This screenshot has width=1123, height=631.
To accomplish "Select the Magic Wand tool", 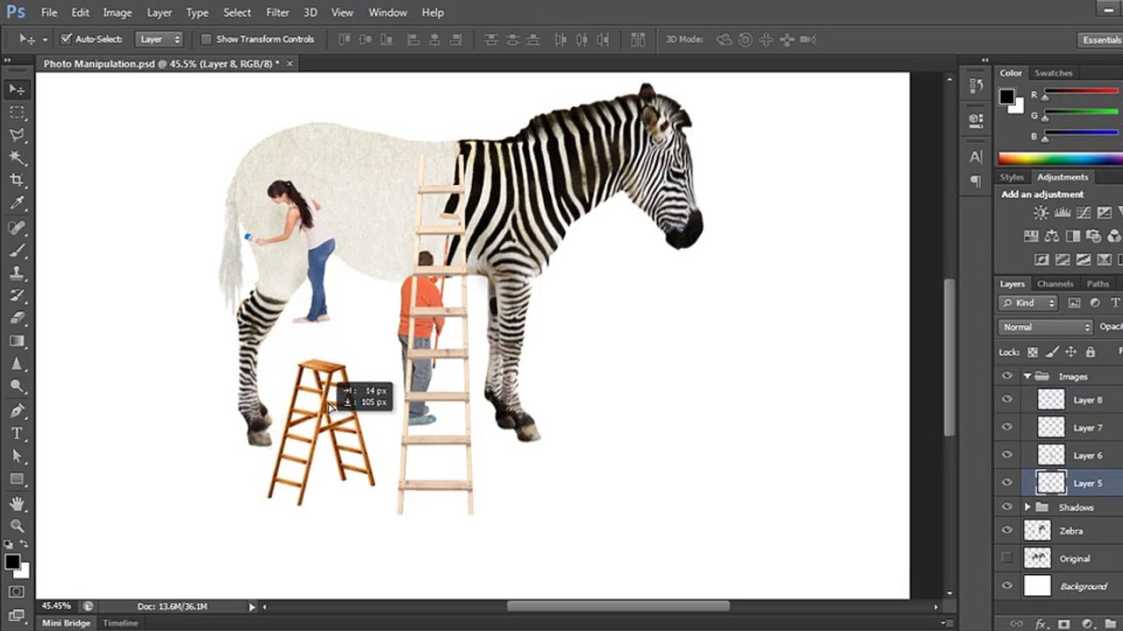I will coord(17,158).
